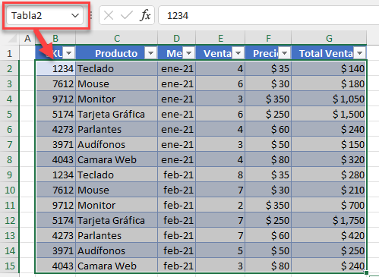Image resolution: width=379 pixels, height=277 pixels.
Task: Select SKU 4273 cell in row 13
Action: tap(55, 235)
